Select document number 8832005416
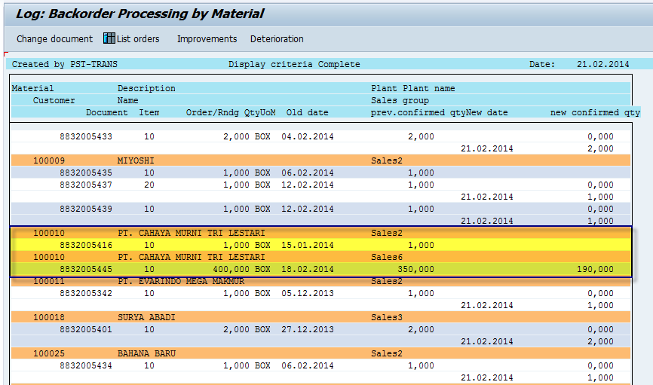This screenshot has height=385, width=653. pyautogui.click(x=86, y=245)
